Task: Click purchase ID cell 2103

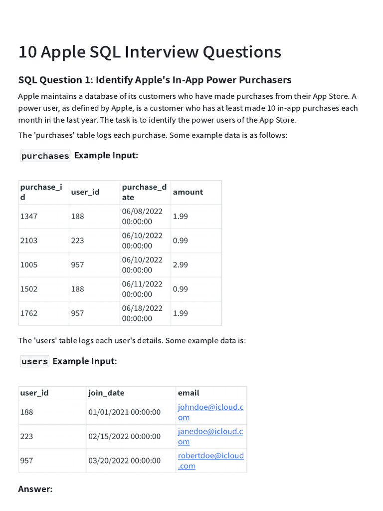Action: (x=29, y=241)
